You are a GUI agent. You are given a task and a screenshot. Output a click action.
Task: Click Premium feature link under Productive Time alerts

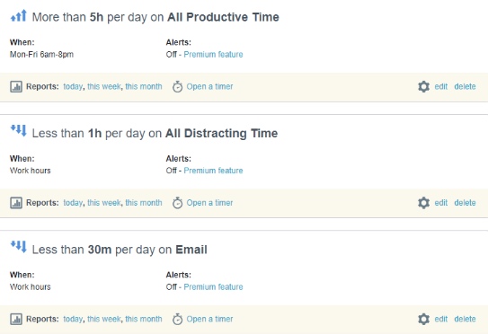[x=213, y=55]
